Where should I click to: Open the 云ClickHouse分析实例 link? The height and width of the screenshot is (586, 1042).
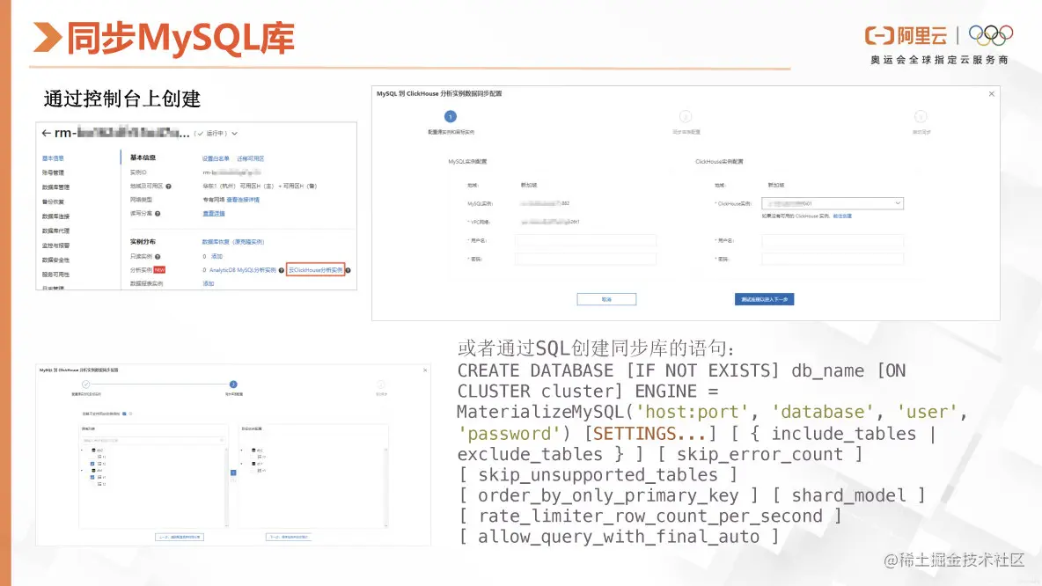(316, 270)
